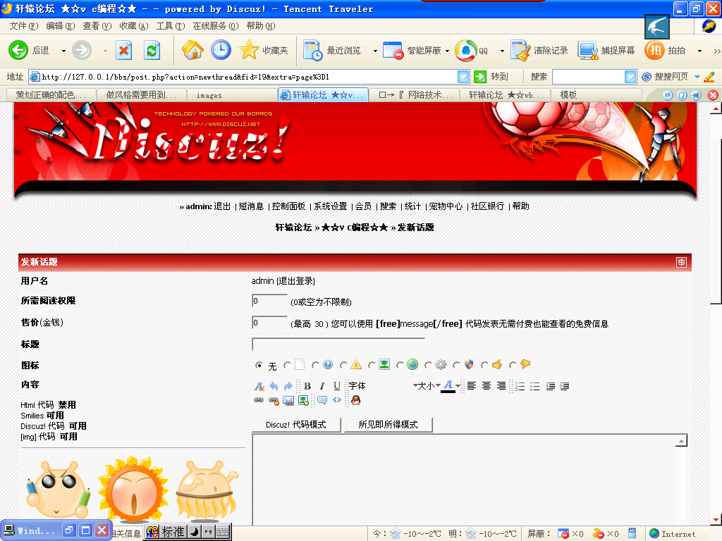Expand the font color dropdown arrow

[458, 386]
